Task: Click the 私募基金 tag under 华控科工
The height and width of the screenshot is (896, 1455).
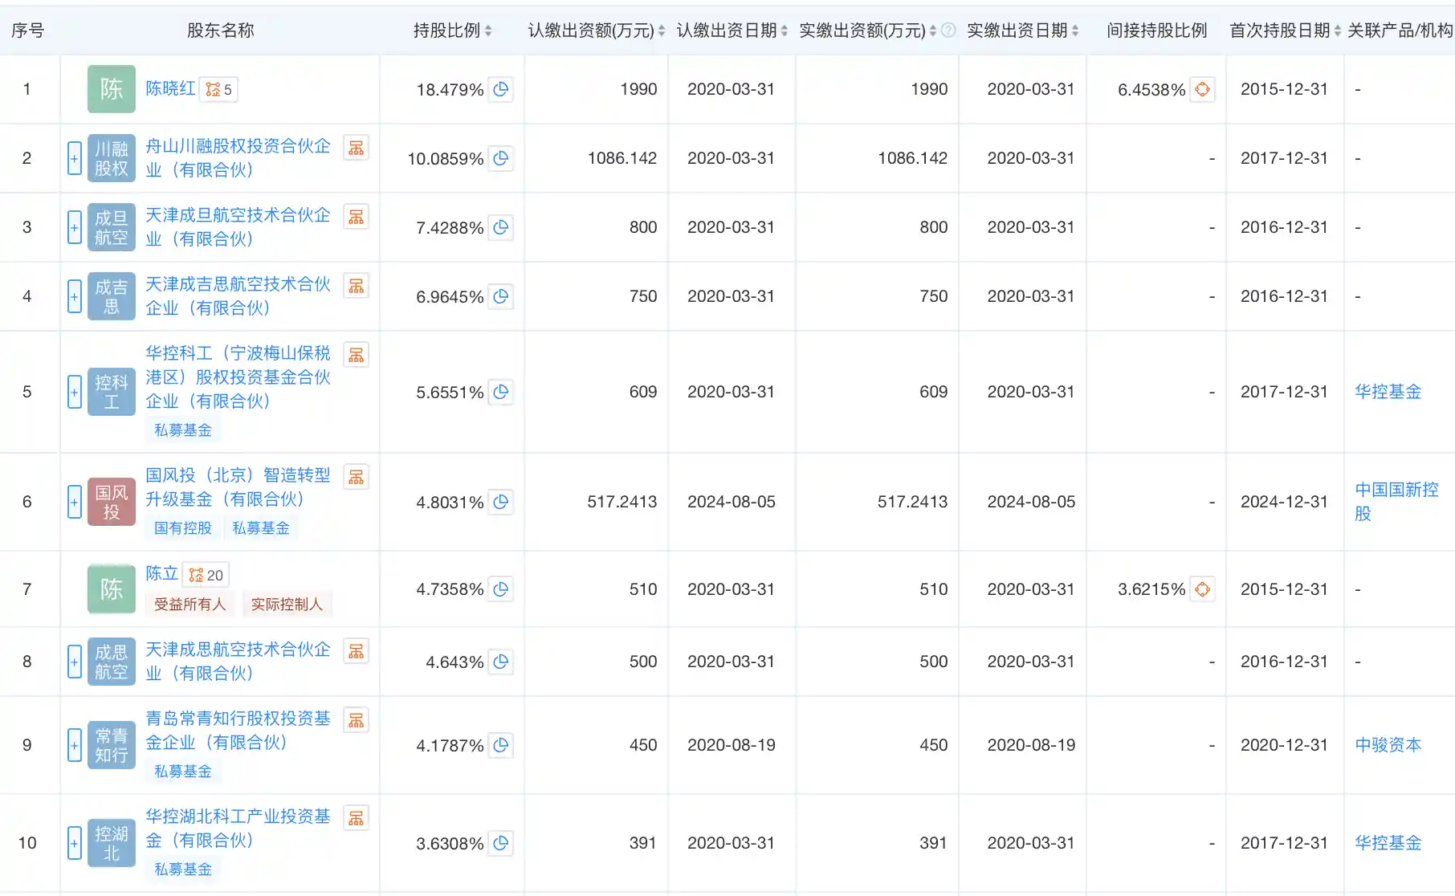Action: pos(183,430)
